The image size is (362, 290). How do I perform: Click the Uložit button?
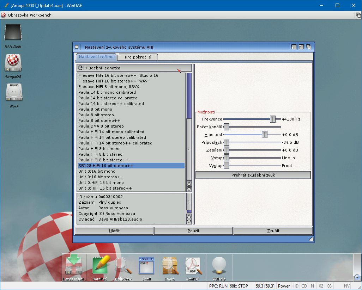pyautogui.click(x=114, y=231)
